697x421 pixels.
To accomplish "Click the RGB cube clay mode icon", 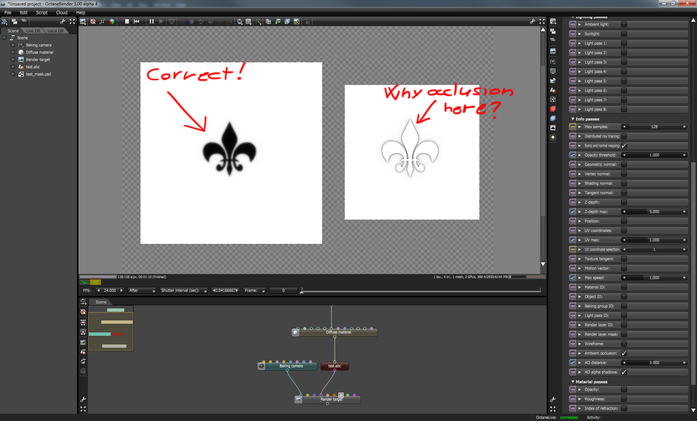I will 112,22.
